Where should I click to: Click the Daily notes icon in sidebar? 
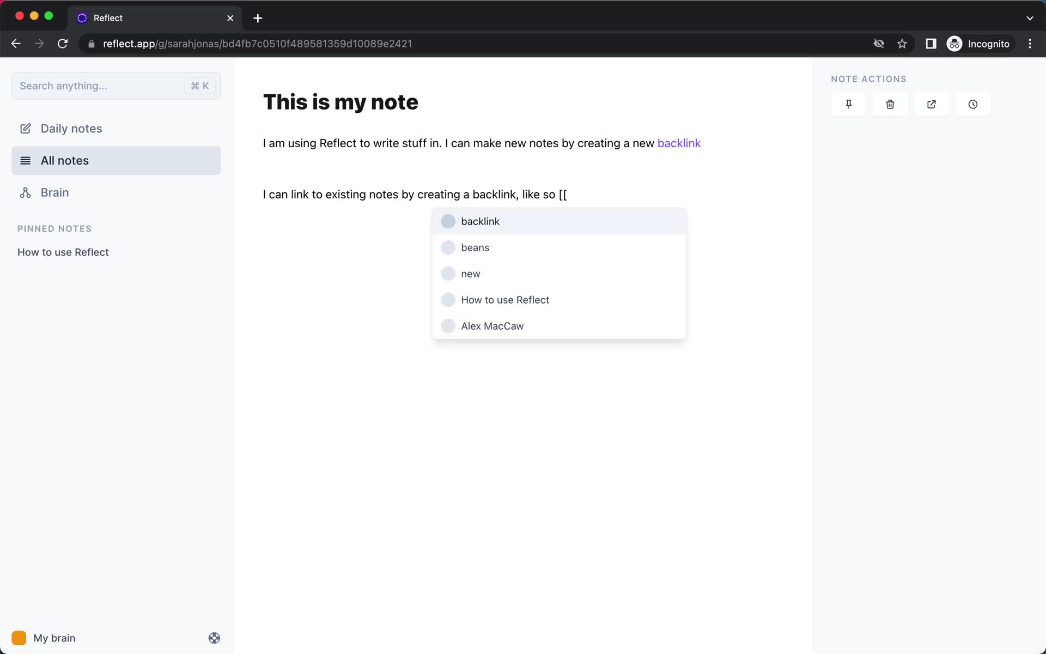26,128
